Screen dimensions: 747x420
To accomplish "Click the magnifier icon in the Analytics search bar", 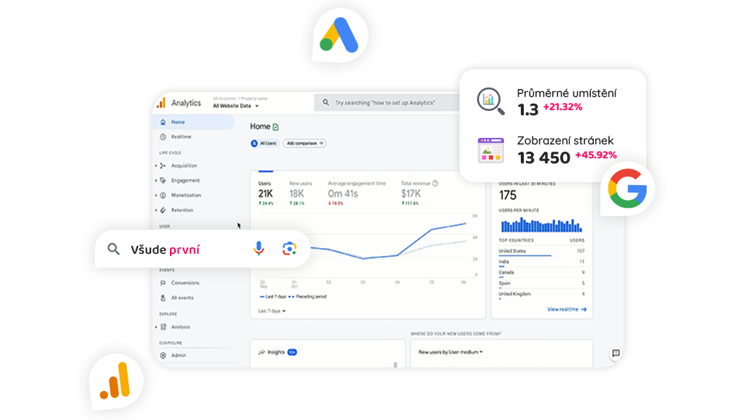I will tap(326, 102).
